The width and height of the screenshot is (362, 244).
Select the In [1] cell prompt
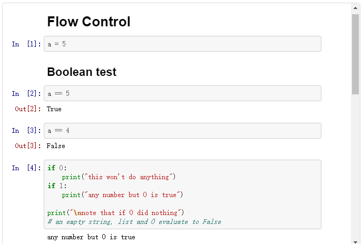coord(26,44)
